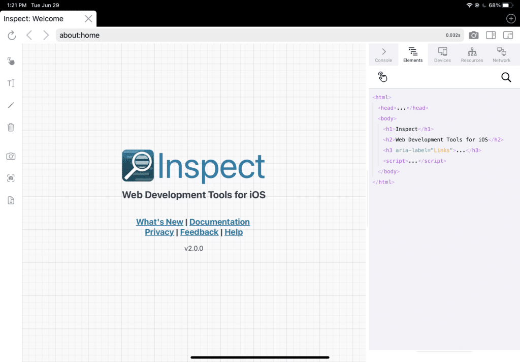Image resolution: width=520 pixels, height=362 pixels.
Task: Toggle the side panel layout icon
Action: click(491, 35)
